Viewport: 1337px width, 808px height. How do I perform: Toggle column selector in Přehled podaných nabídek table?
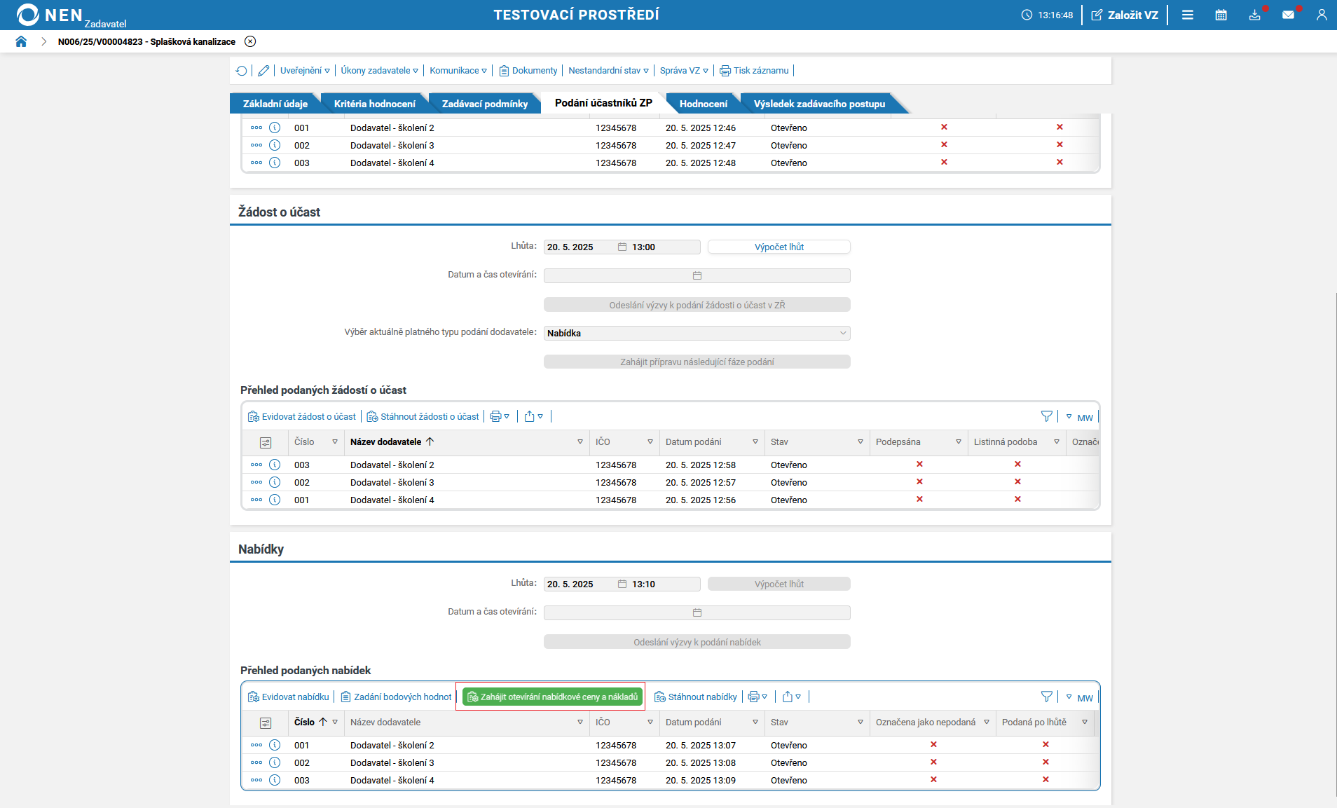[x=266, y=723]
